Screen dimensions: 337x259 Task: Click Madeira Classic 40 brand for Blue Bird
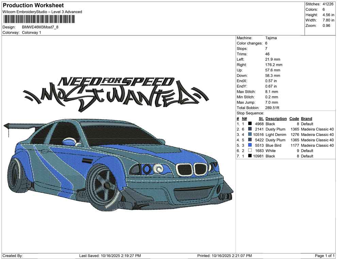click(317, 145)
